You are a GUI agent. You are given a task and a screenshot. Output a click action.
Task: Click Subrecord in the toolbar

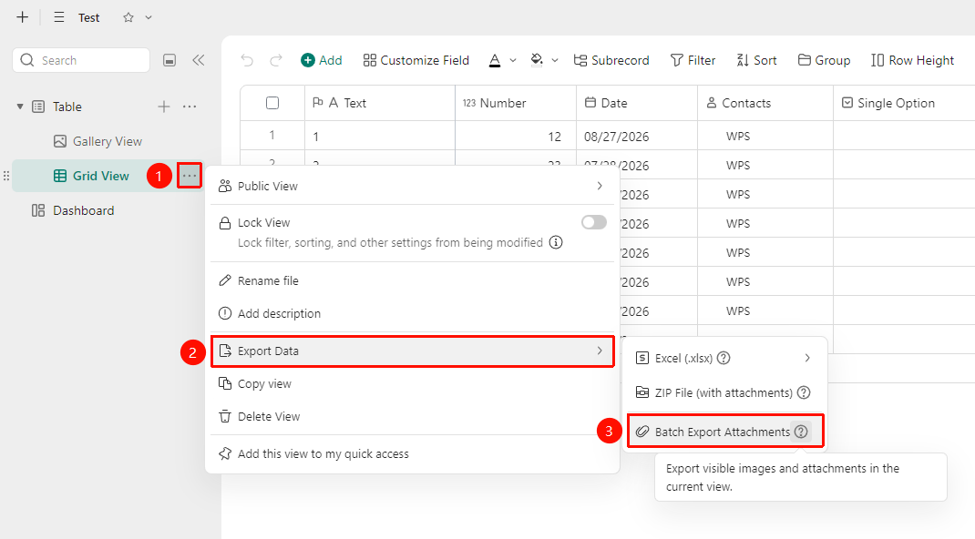click(x=611, y=60)
